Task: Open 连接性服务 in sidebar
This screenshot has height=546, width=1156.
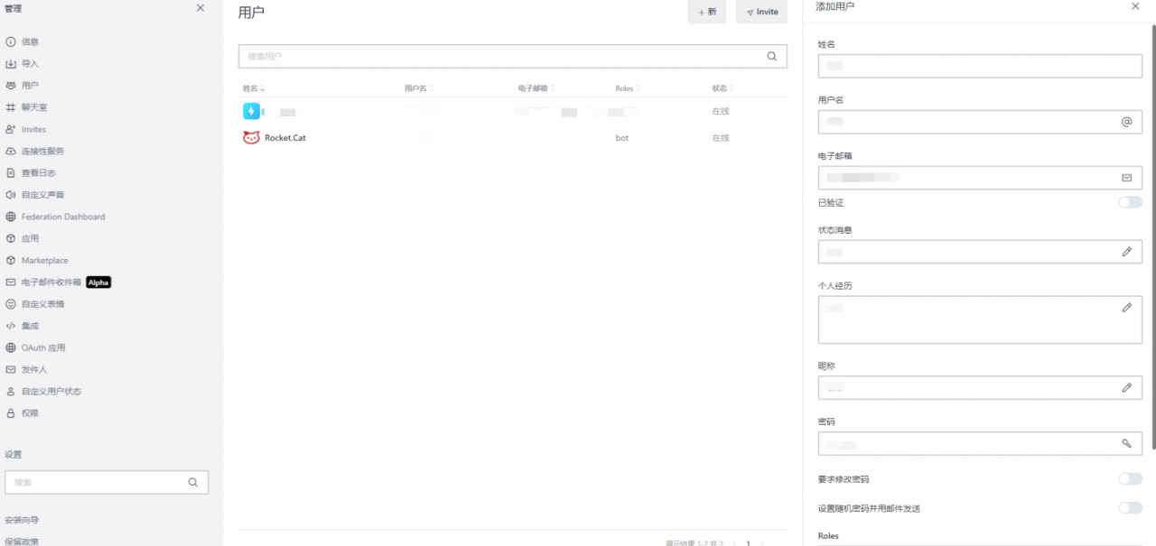Action: tap(42, 151)
